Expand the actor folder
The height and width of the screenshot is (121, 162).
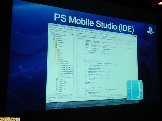56,50
